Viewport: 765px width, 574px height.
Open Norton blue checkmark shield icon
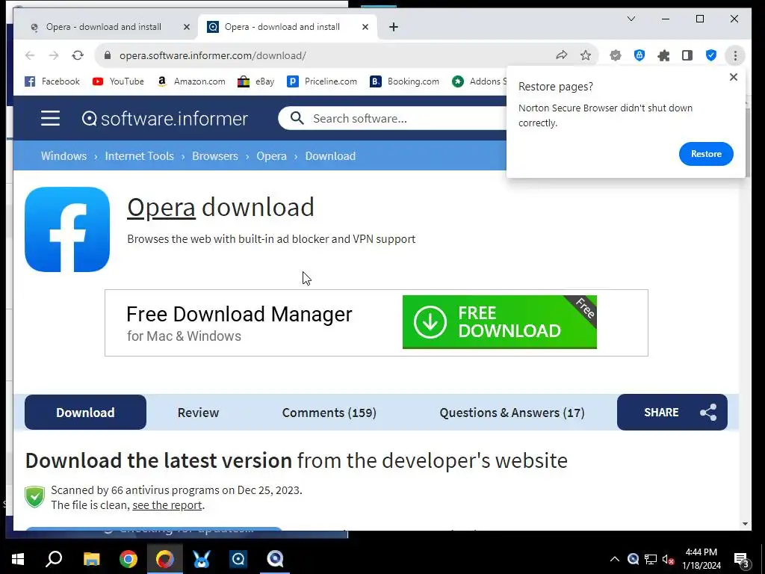[x=711, y=55]
